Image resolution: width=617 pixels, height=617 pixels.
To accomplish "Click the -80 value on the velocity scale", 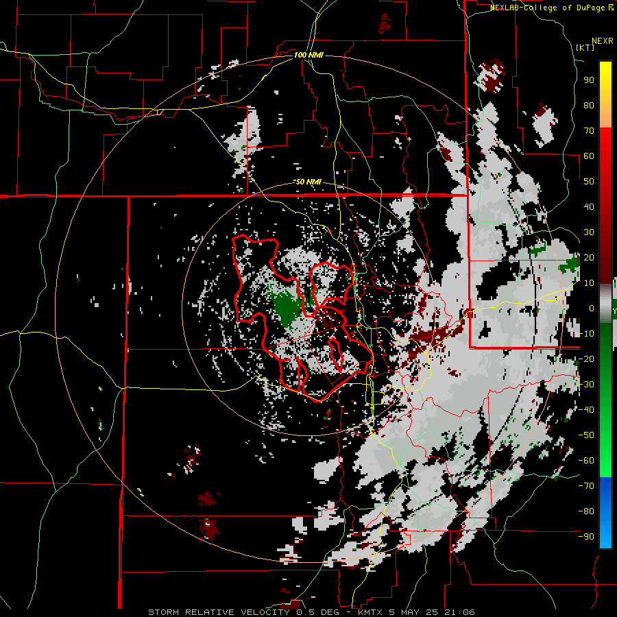I will tap(586, 511).
